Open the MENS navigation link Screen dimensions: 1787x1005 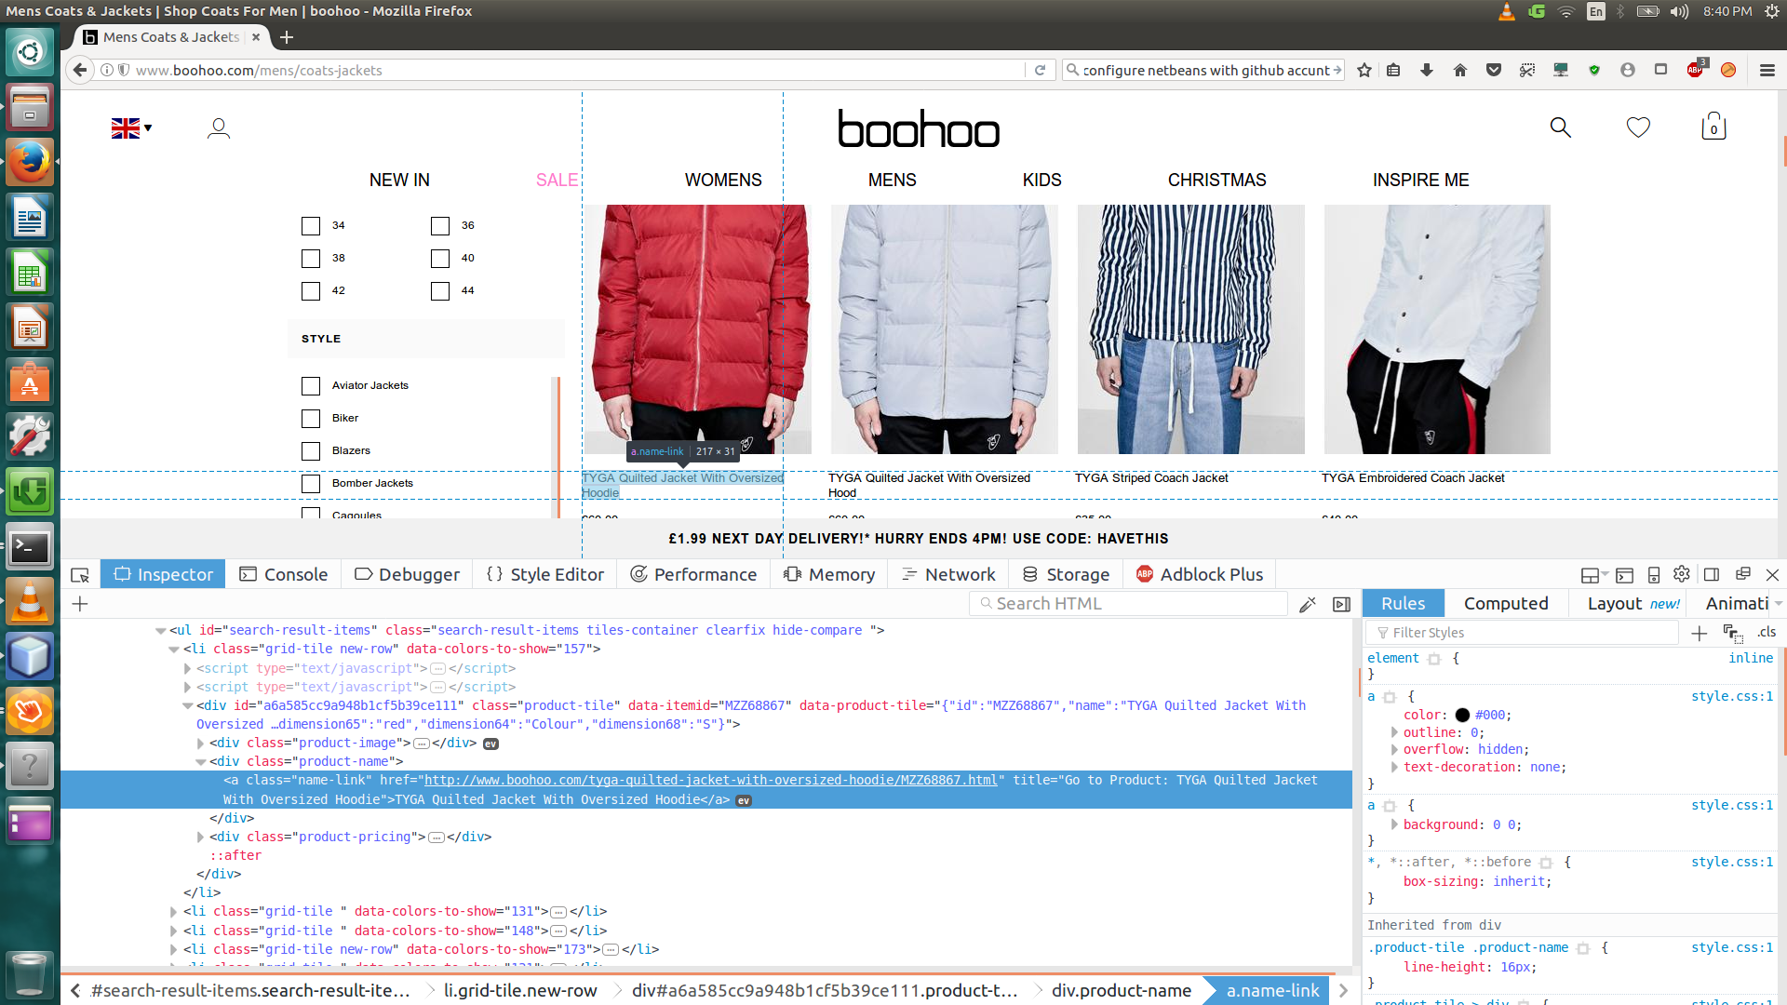pos(892,181)
